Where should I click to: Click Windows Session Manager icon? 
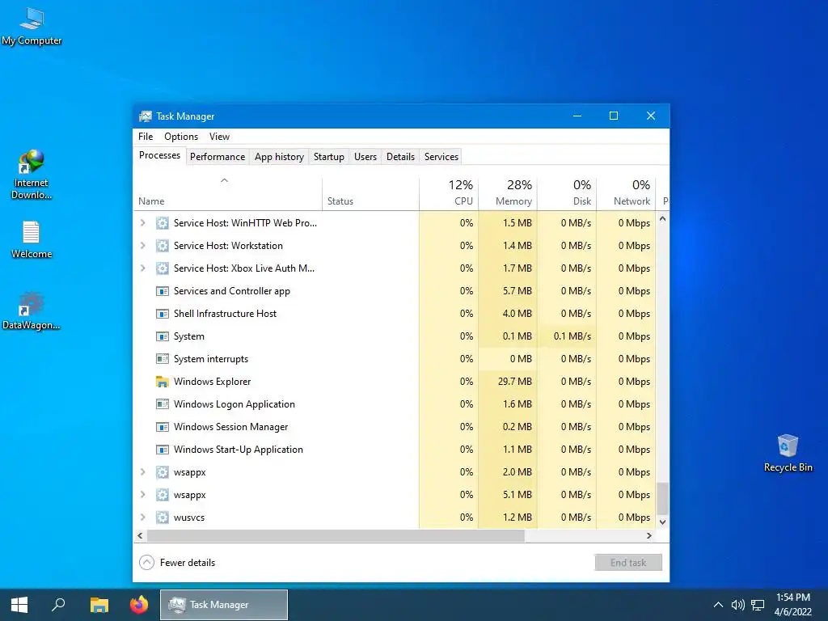pyautogui.click(x=162, y=427)
